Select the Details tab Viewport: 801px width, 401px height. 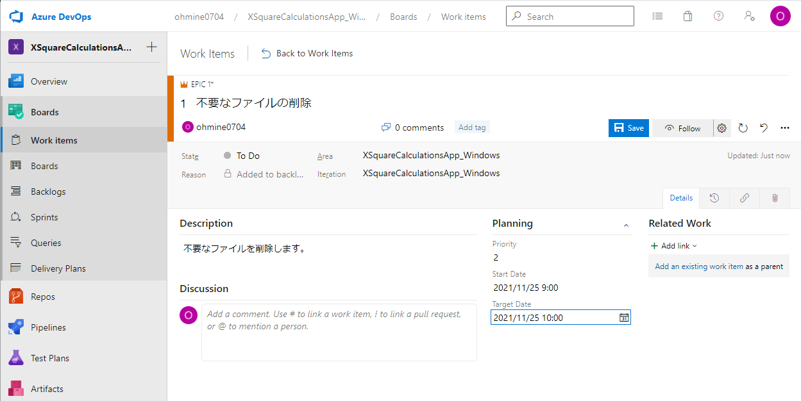(681, 198)
